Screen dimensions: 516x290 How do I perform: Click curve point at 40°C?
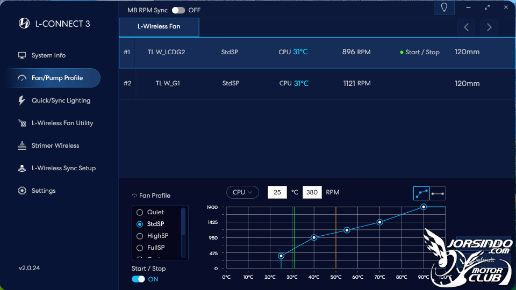314,237
